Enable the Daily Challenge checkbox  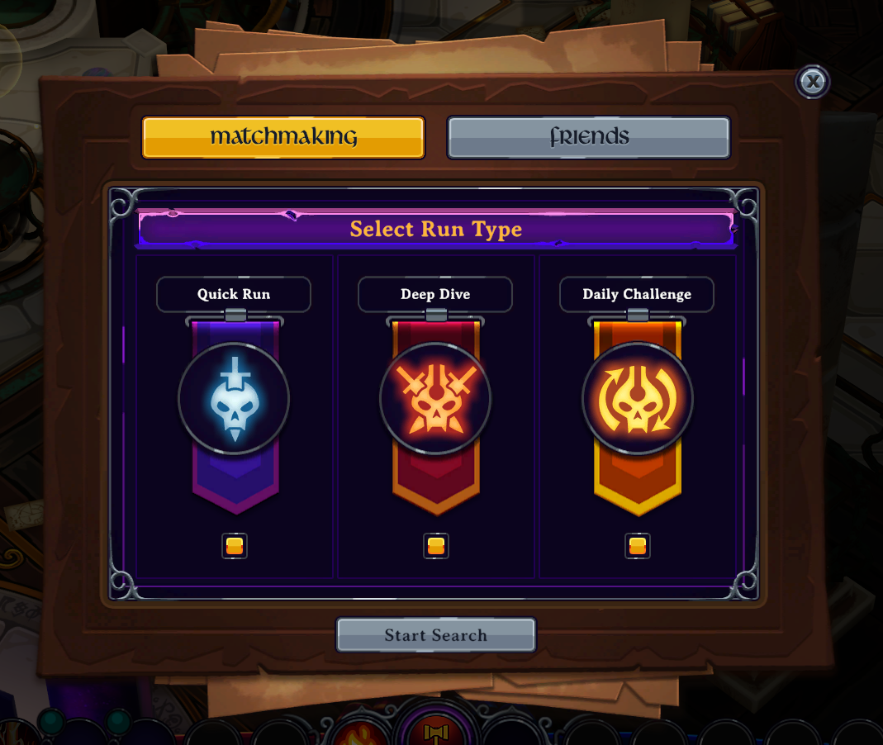pos(638,546)
